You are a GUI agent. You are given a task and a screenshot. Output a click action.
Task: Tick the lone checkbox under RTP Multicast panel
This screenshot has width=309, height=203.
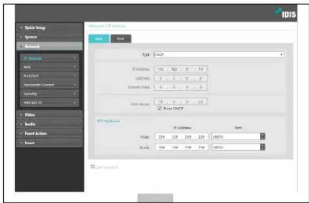92,167
